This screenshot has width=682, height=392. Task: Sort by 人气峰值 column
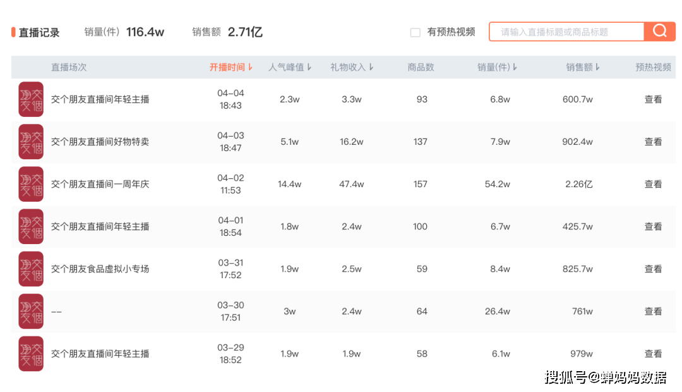pyautogui.click(x=290, y=67)
